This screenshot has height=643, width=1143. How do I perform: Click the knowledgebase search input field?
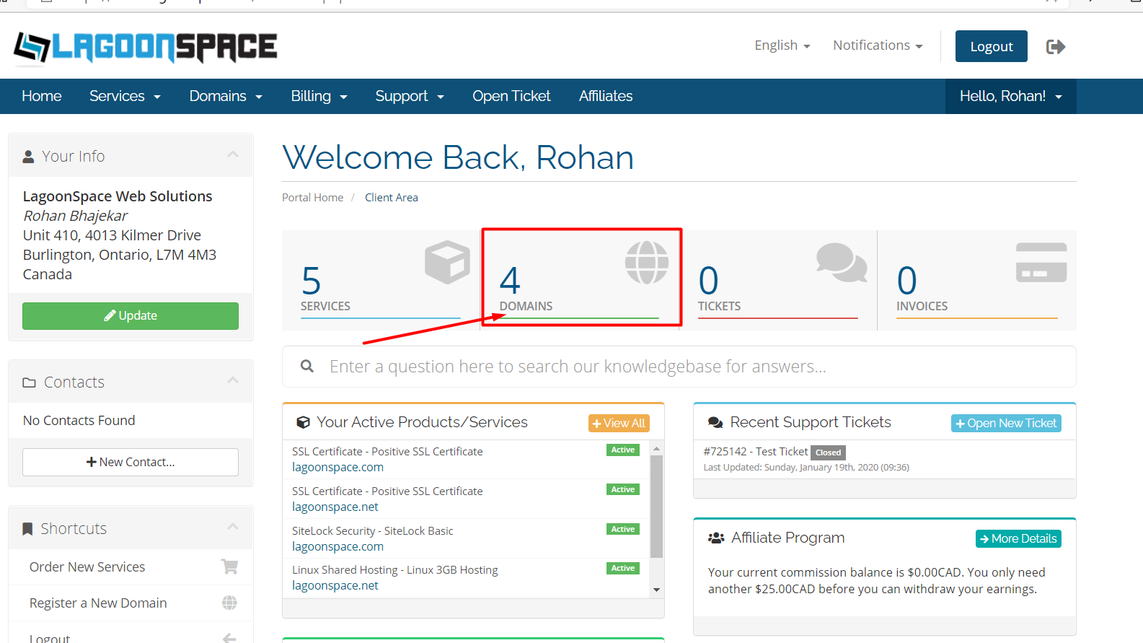click(x=678, y=367)
